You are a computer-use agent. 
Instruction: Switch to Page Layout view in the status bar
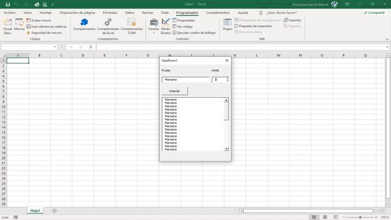325,218
